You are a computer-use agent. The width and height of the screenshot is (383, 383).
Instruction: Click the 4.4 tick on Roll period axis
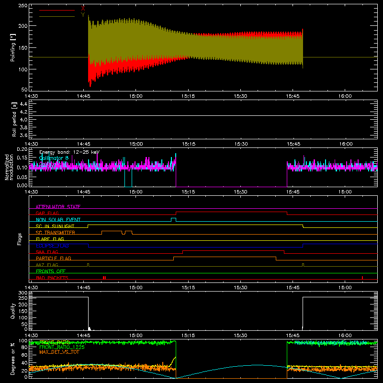coord(23,104)
